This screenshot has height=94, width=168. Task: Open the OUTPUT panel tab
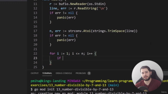(34, 73)
